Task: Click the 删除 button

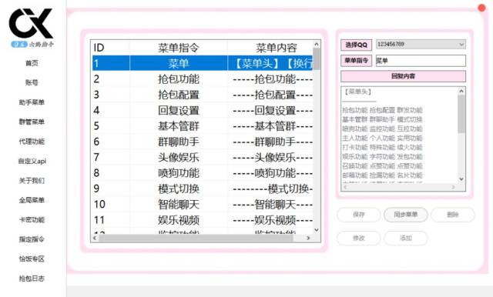Action: [453, 215]
